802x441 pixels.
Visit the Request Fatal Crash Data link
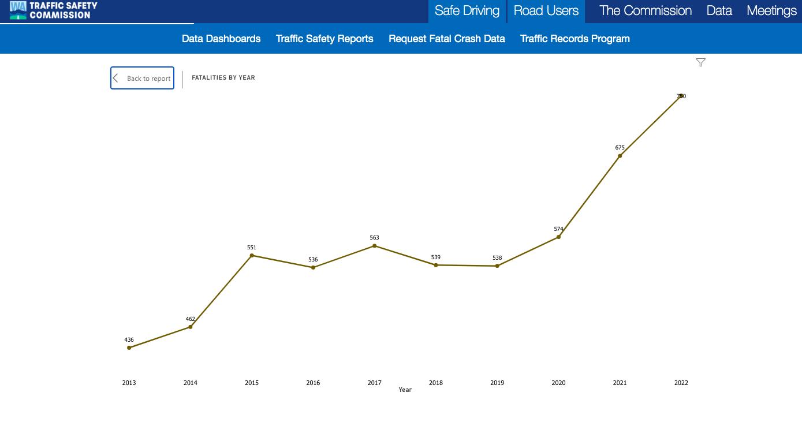[x=446, y=39]
